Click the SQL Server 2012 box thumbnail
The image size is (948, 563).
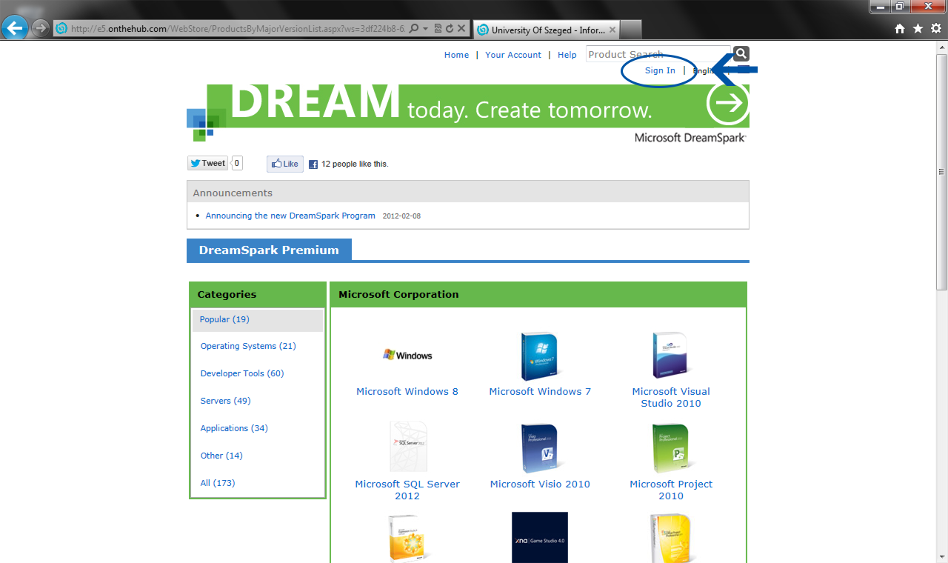[409, 447]
